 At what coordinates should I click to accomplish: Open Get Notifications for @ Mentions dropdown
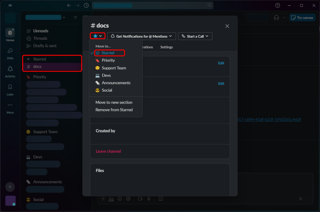click(142, 36)
